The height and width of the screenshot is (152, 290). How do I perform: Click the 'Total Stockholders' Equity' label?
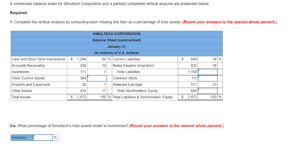137,91
